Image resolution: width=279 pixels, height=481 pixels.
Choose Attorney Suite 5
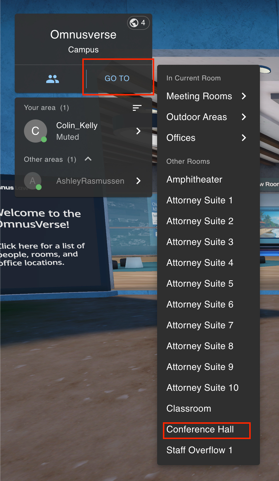click(x=200, y=283)
